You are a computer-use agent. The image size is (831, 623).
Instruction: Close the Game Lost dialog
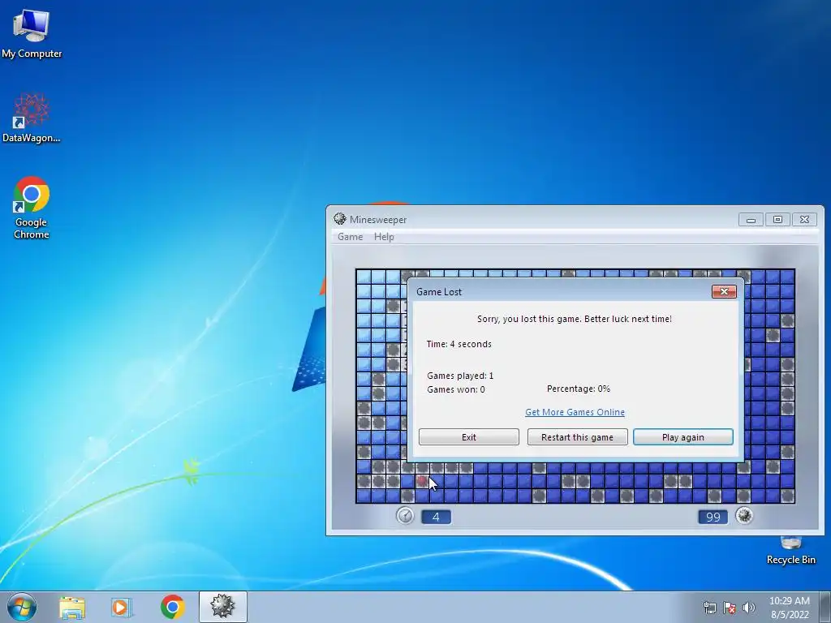(x=724, y=291)
